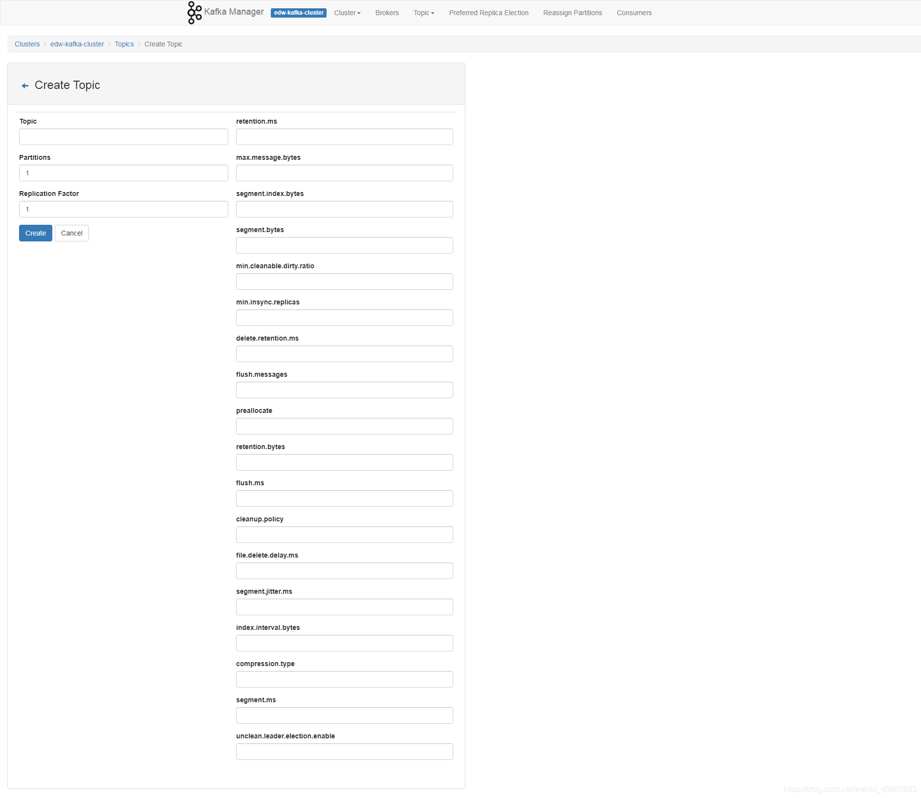
Task: Click the cleanup.policy label
Action: click(260, 519)
